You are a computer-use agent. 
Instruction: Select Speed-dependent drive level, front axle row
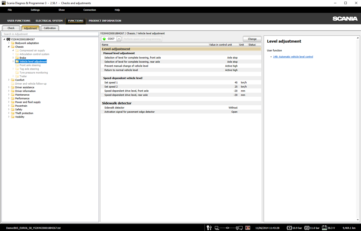[181, 91]
